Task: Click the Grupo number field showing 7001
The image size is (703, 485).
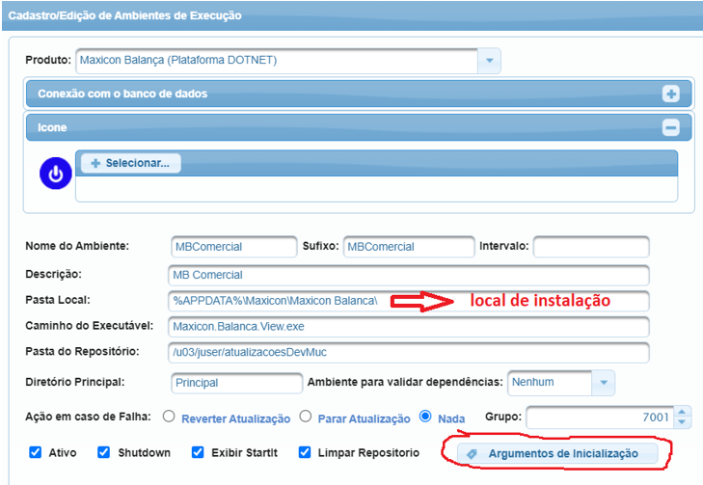Action: coord(601,418)
